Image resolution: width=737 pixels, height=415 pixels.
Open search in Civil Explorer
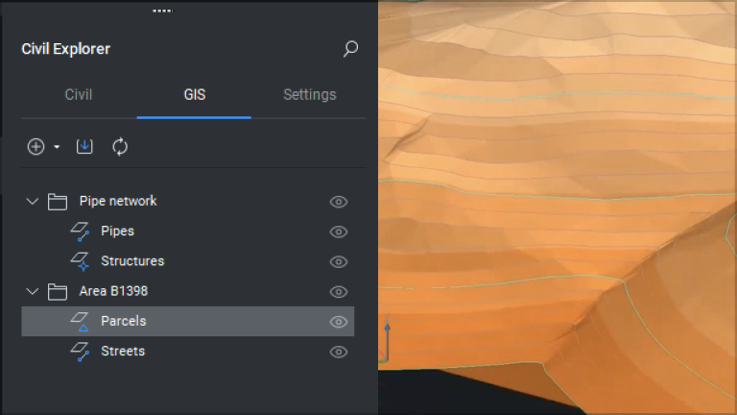[x=350, y=48]
